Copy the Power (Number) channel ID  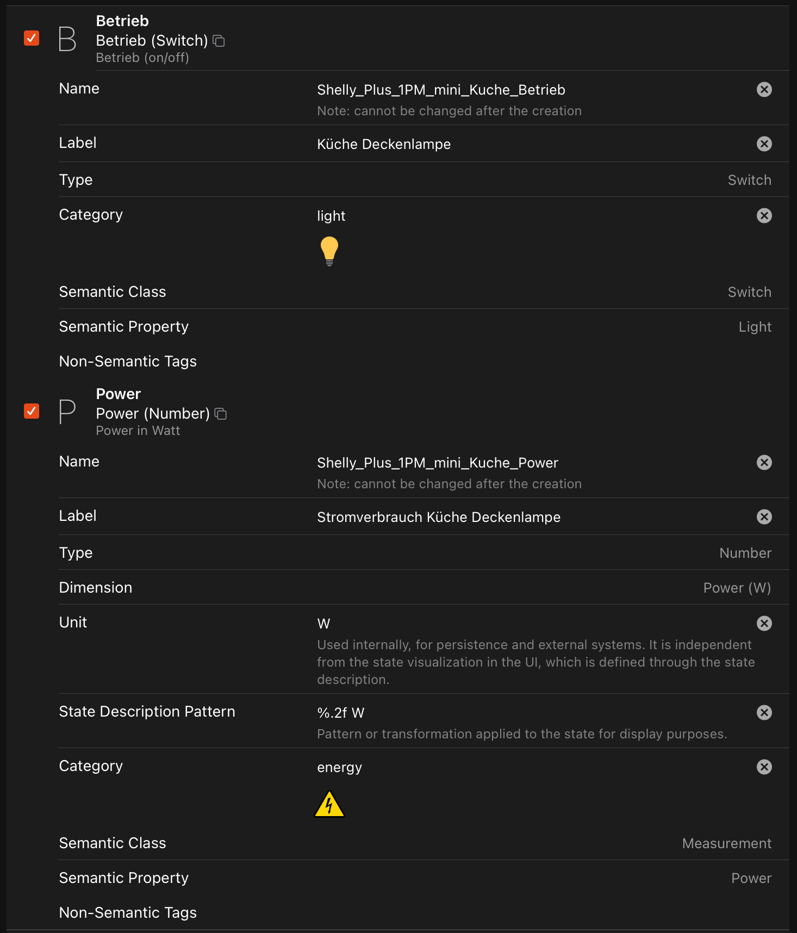point(220,414)
